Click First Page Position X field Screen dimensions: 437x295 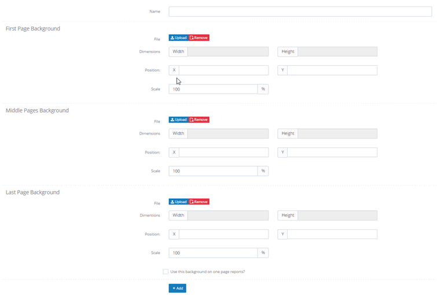(x=223, y=70)
